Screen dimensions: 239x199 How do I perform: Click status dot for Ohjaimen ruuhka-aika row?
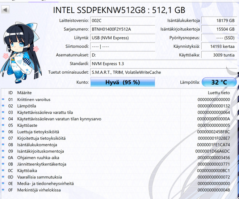[x=3, y=157]
